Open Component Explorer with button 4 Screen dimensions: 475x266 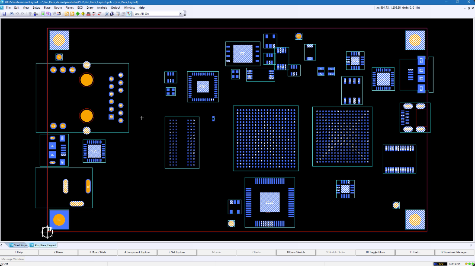(137, 252)
